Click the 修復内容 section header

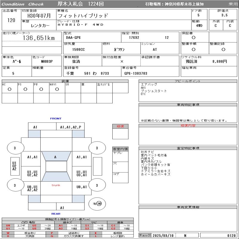coord(188,126)
